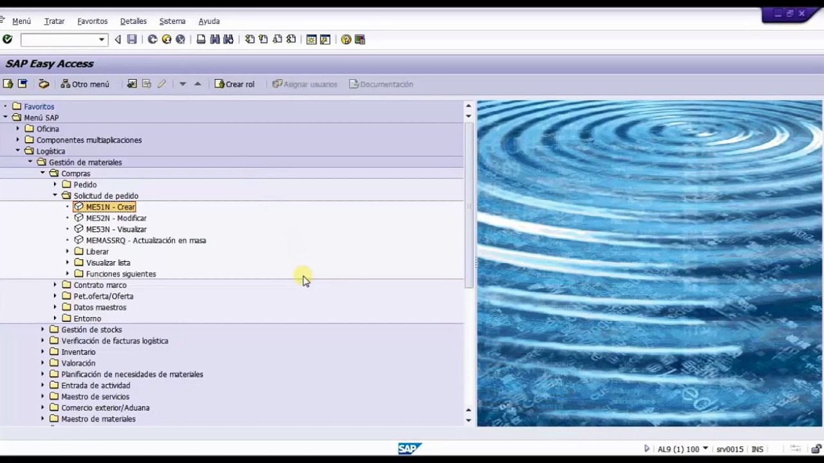This screenshot has height=463, width=824.
Task: Expand the Contrato marco folder arrow
Action: click(x=55, y=285)
